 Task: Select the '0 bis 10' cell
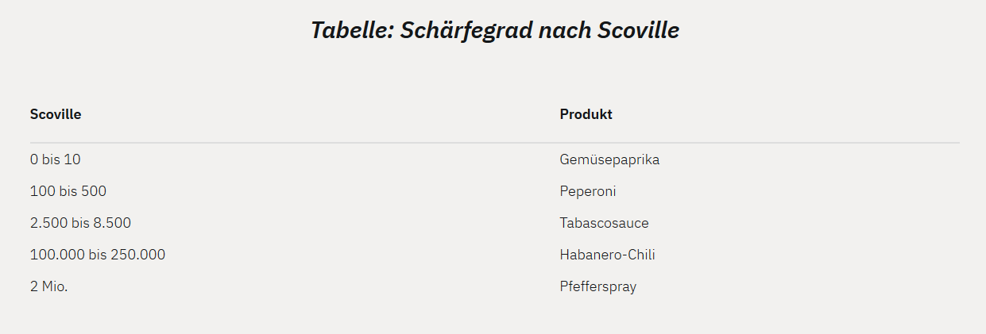pyautogui.click(x=55, y=159)
